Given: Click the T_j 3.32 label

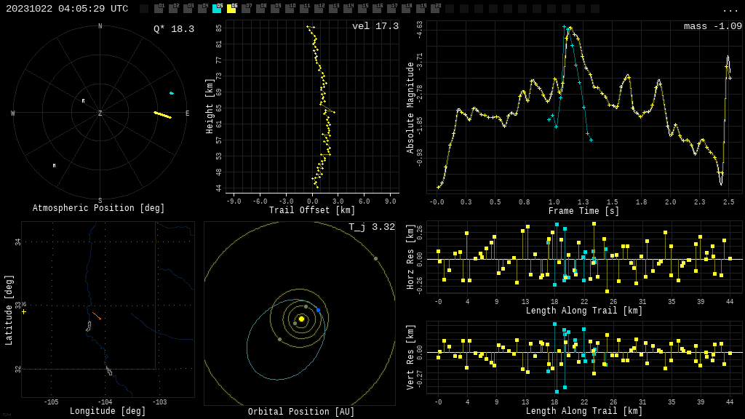Looking at the screenshot, I should point(371,228).
